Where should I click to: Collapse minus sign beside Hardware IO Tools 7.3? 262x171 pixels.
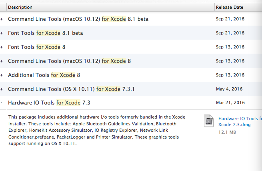[2, 103]
